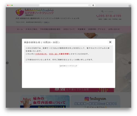Click the Instagram camera icon
This screenshot has width=137, height=116.
point(87,99)
